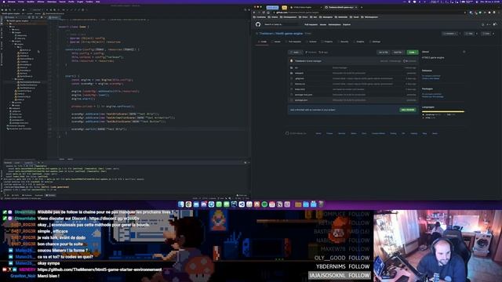Open the repository Security tab
This screenshot has width=502, height=282.
(x=344, y=42)
